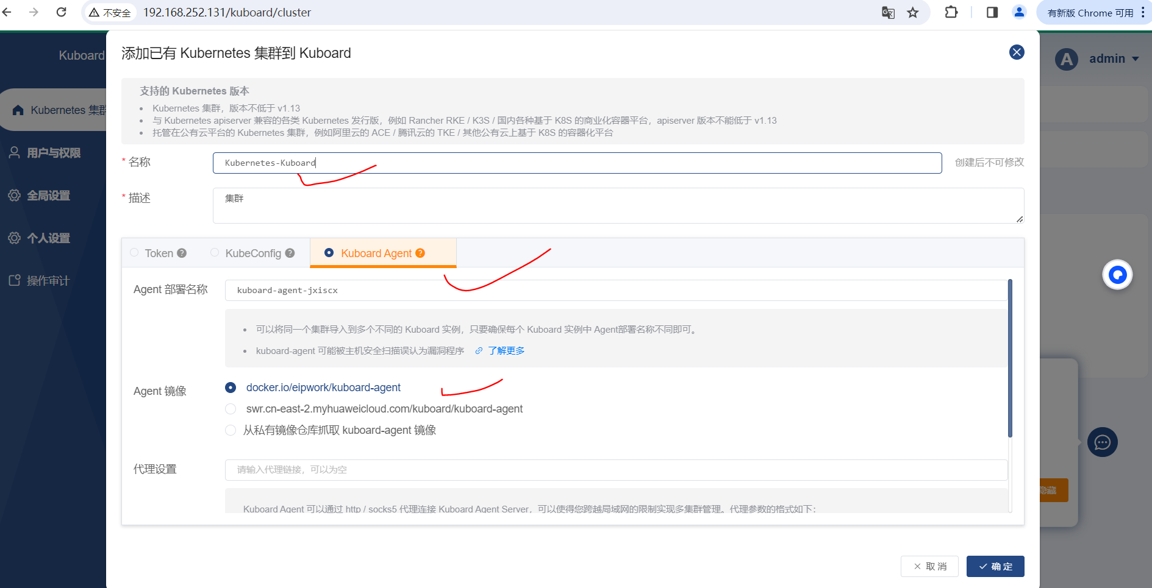
Task: Click the personal settings gear icon
Action: [x=14, y=238]
